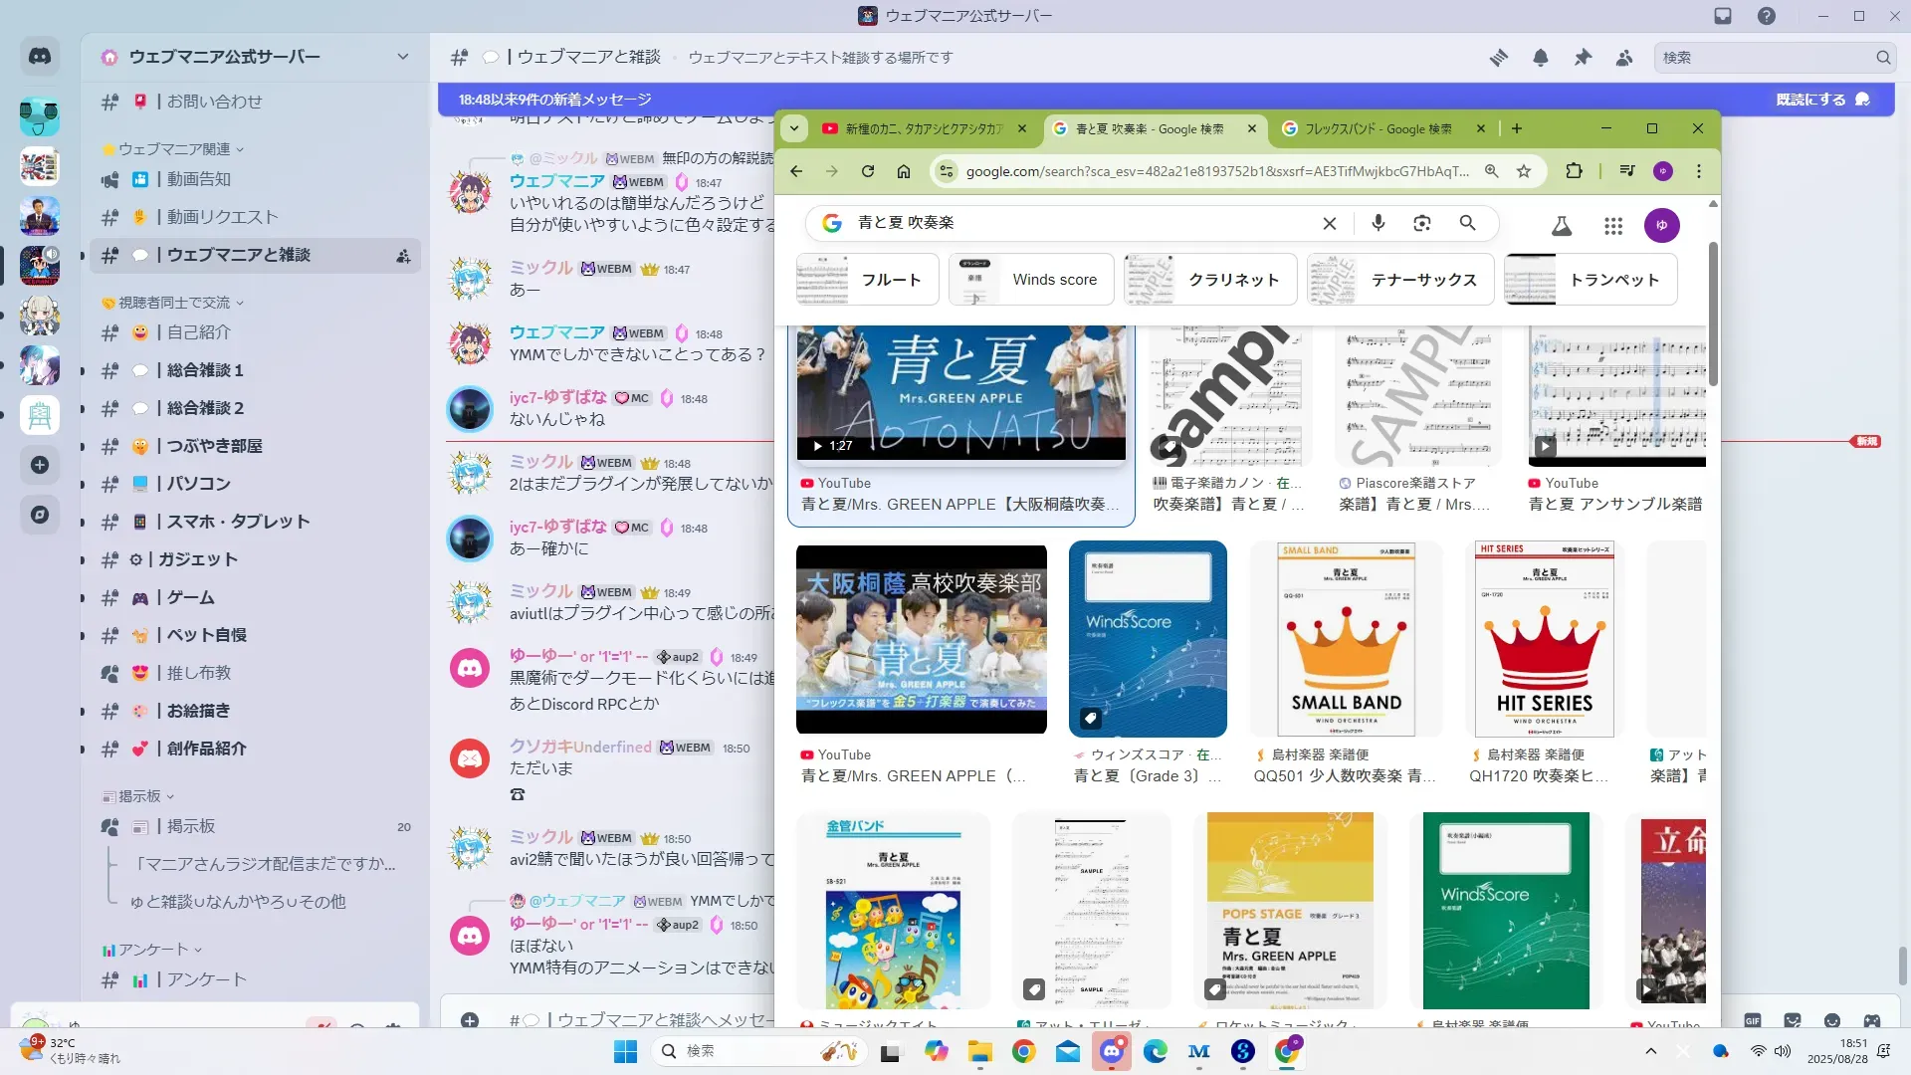1911x1075 pixels.
Task: Add a server with plus icon
Action: 40,465
